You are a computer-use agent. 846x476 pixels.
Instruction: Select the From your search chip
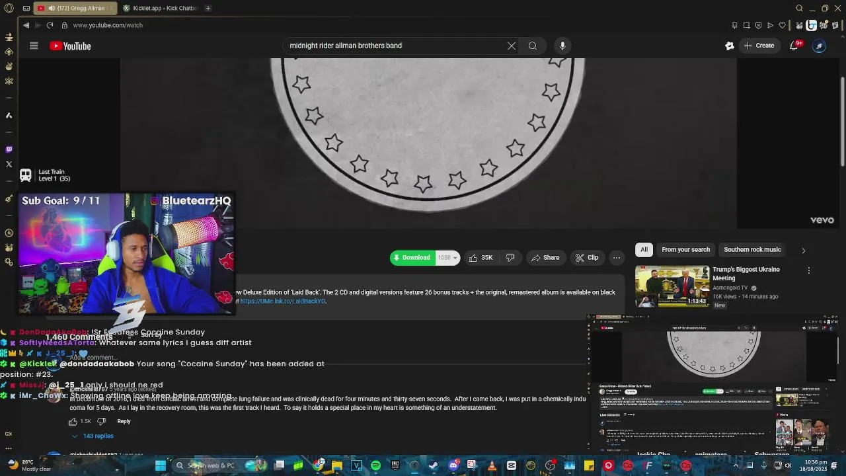click(685, 249)
